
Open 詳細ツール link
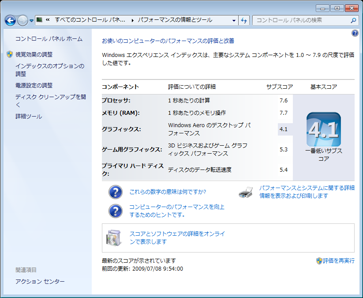pyautogui.click(x=29, y=116)
